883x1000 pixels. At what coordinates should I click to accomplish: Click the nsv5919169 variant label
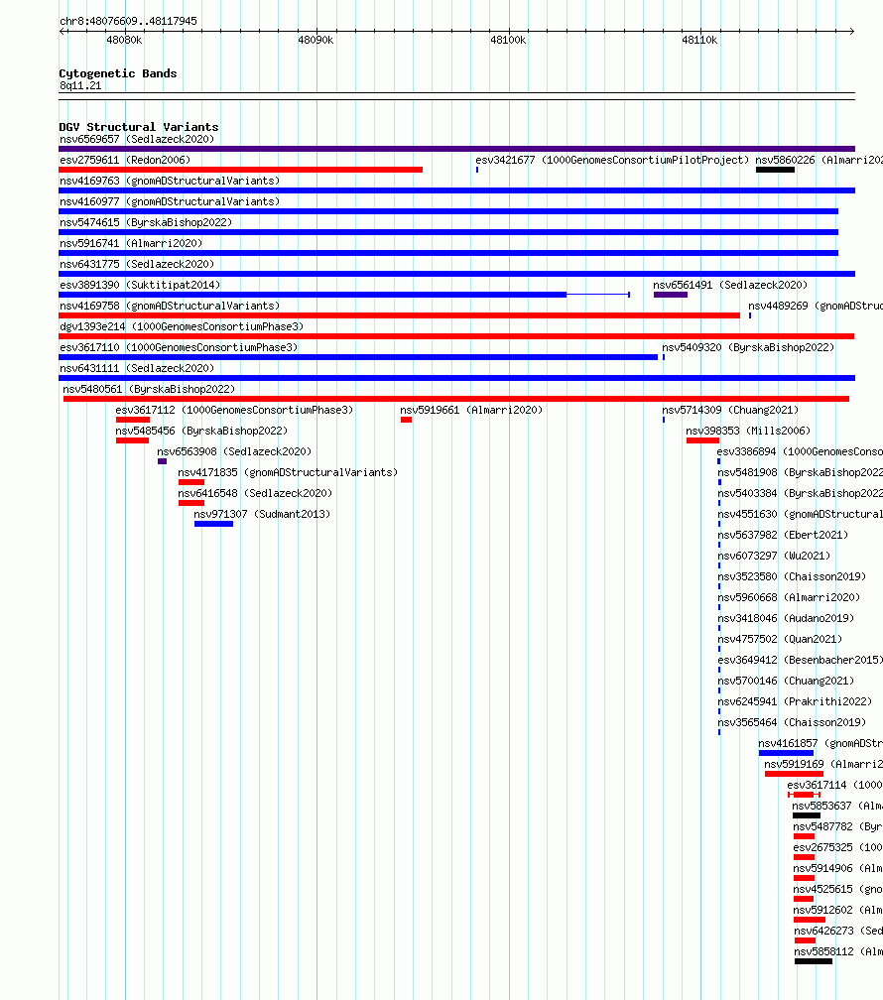tap(823, 764)
